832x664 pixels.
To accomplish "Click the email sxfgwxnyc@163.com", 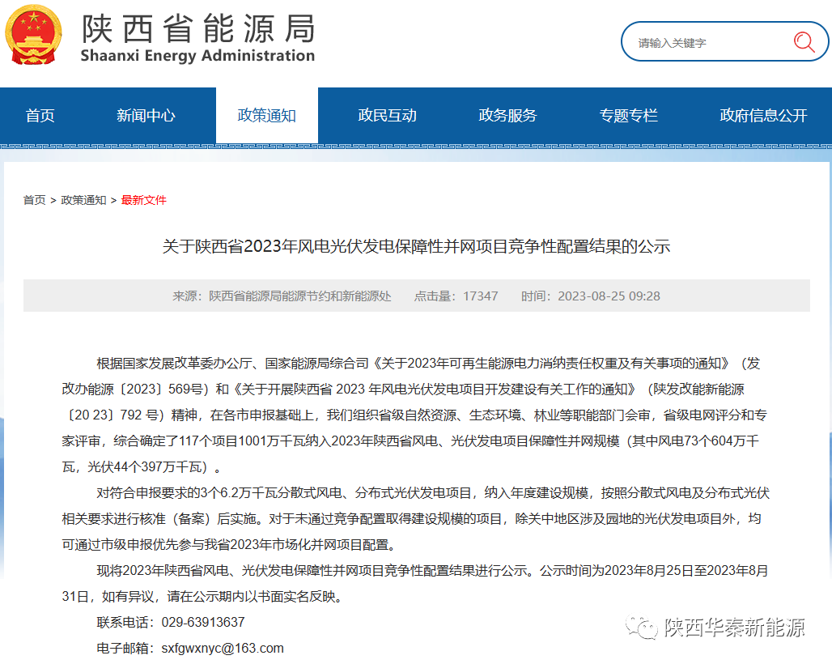I will click(223, 648).
